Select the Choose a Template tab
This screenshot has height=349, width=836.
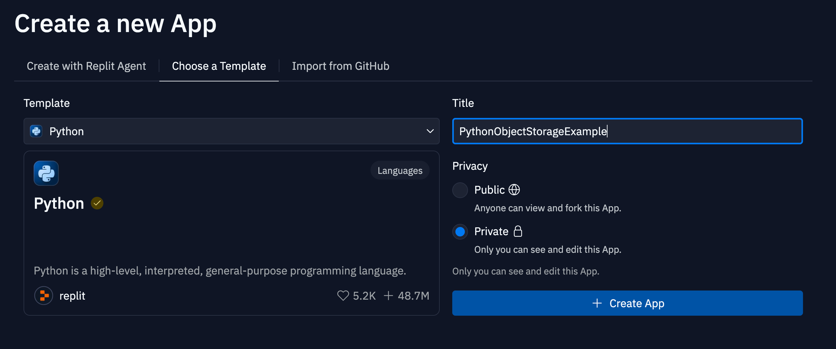[x=219, y=66]
